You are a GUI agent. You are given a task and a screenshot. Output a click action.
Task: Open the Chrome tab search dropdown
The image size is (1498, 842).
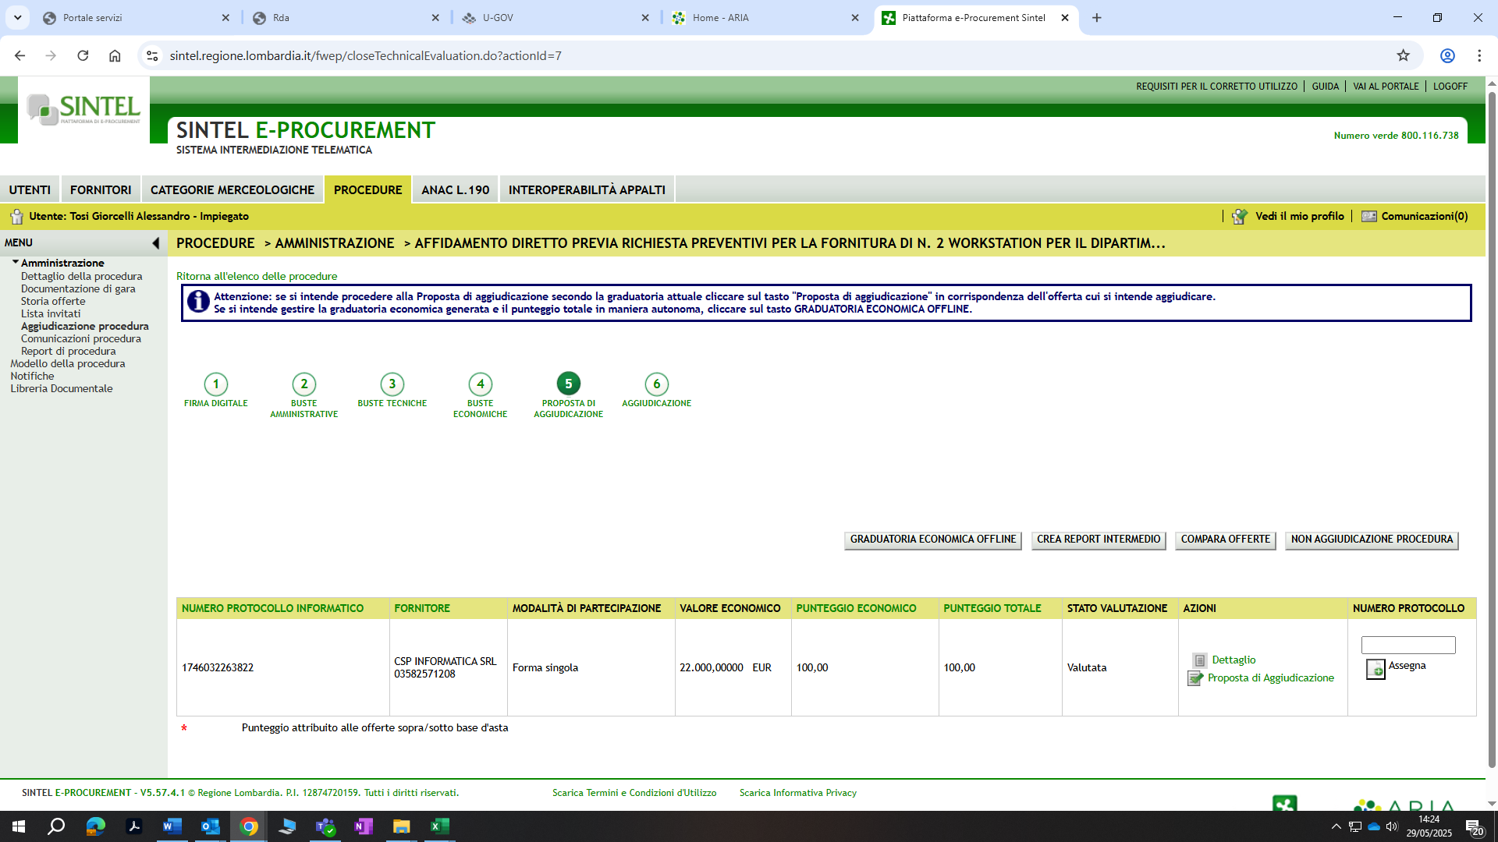click(x=17, y=17)
